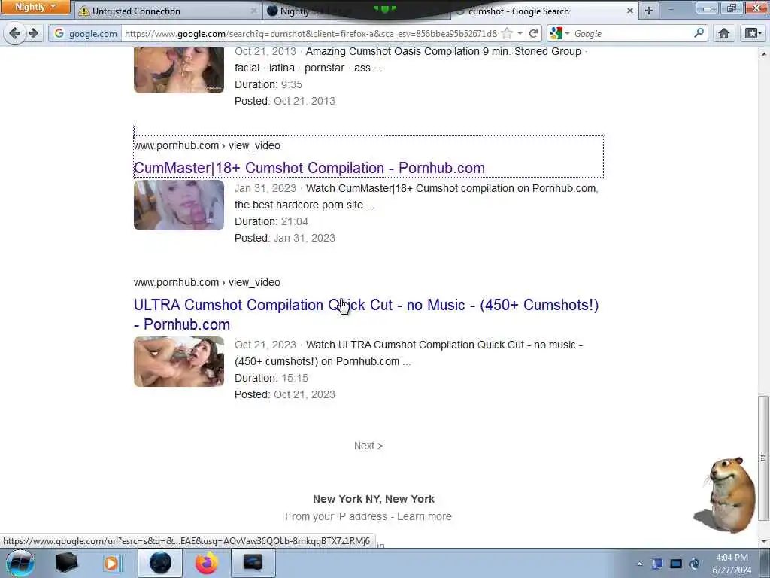The width and height of the screenshot is (770, 578).
Task: Click the 'Duration: 21:04' text
Action: [x=271, y=222]
